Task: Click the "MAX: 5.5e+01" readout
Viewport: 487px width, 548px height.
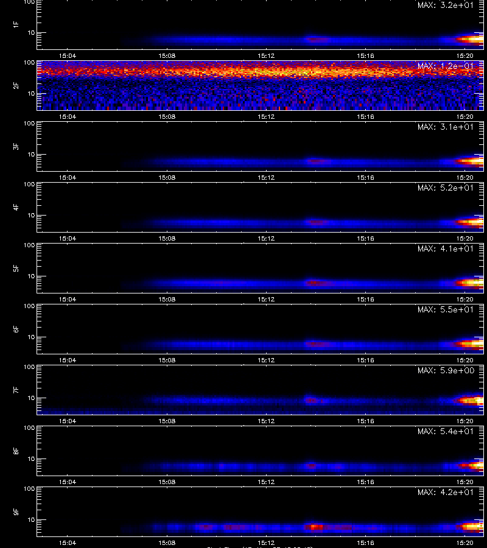Action: click(446, 309)
